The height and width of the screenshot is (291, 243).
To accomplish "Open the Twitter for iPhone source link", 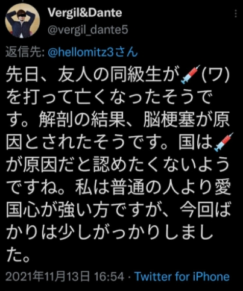I will point(182,277).
